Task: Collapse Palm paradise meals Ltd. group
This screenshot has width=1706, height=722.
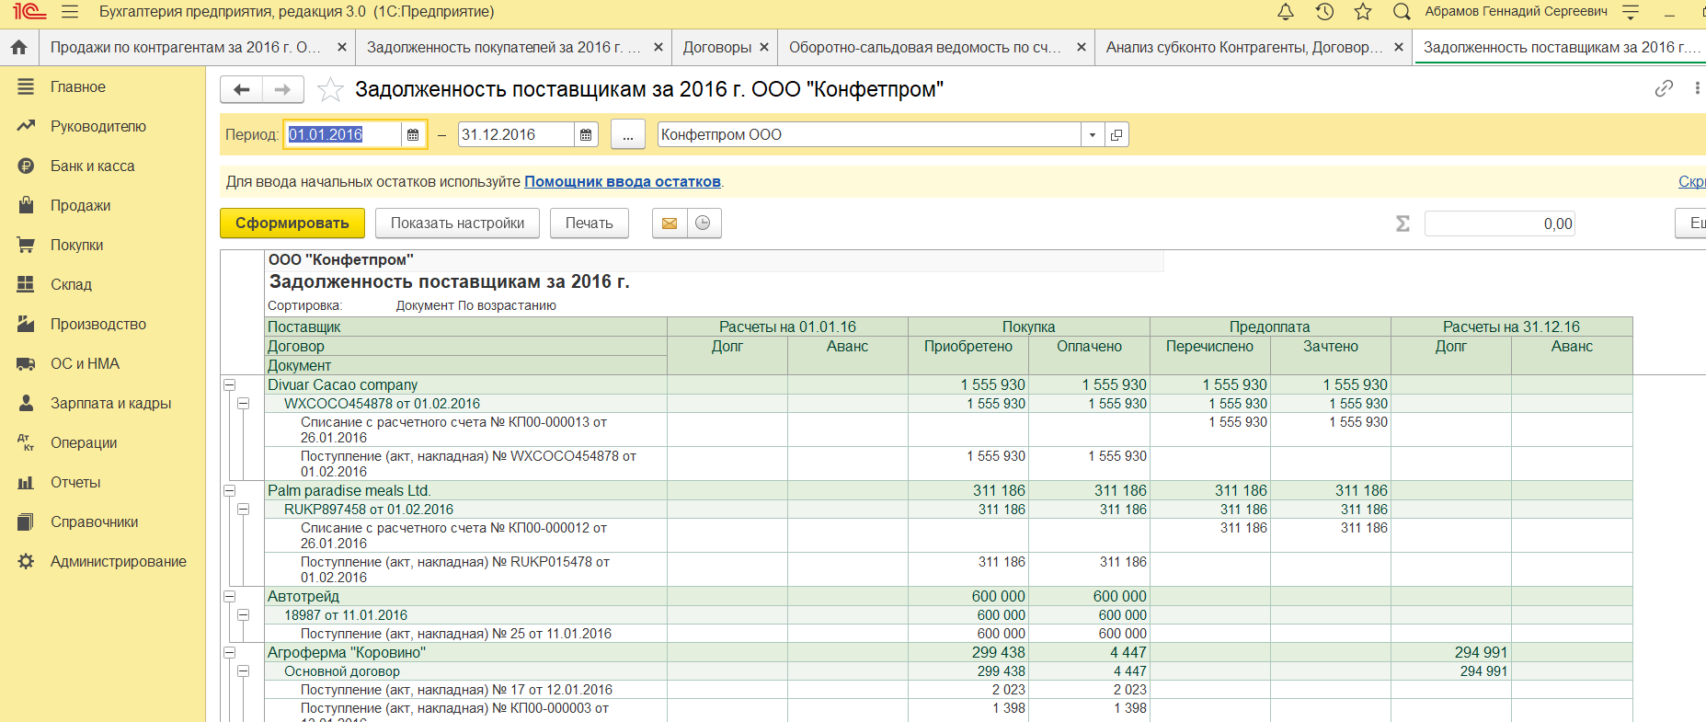Action: 229,491
